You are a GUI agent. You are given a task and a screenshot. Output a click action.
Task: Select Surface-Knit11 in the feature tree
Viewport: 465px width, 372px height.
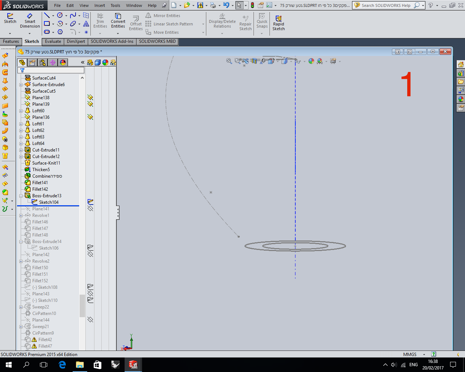46,163
